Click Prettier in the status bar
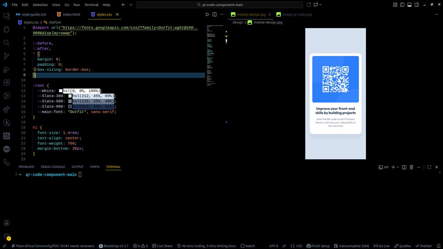The width and height of the screenshot is (443, 249). pyautogui.click(x=423, y=246)
